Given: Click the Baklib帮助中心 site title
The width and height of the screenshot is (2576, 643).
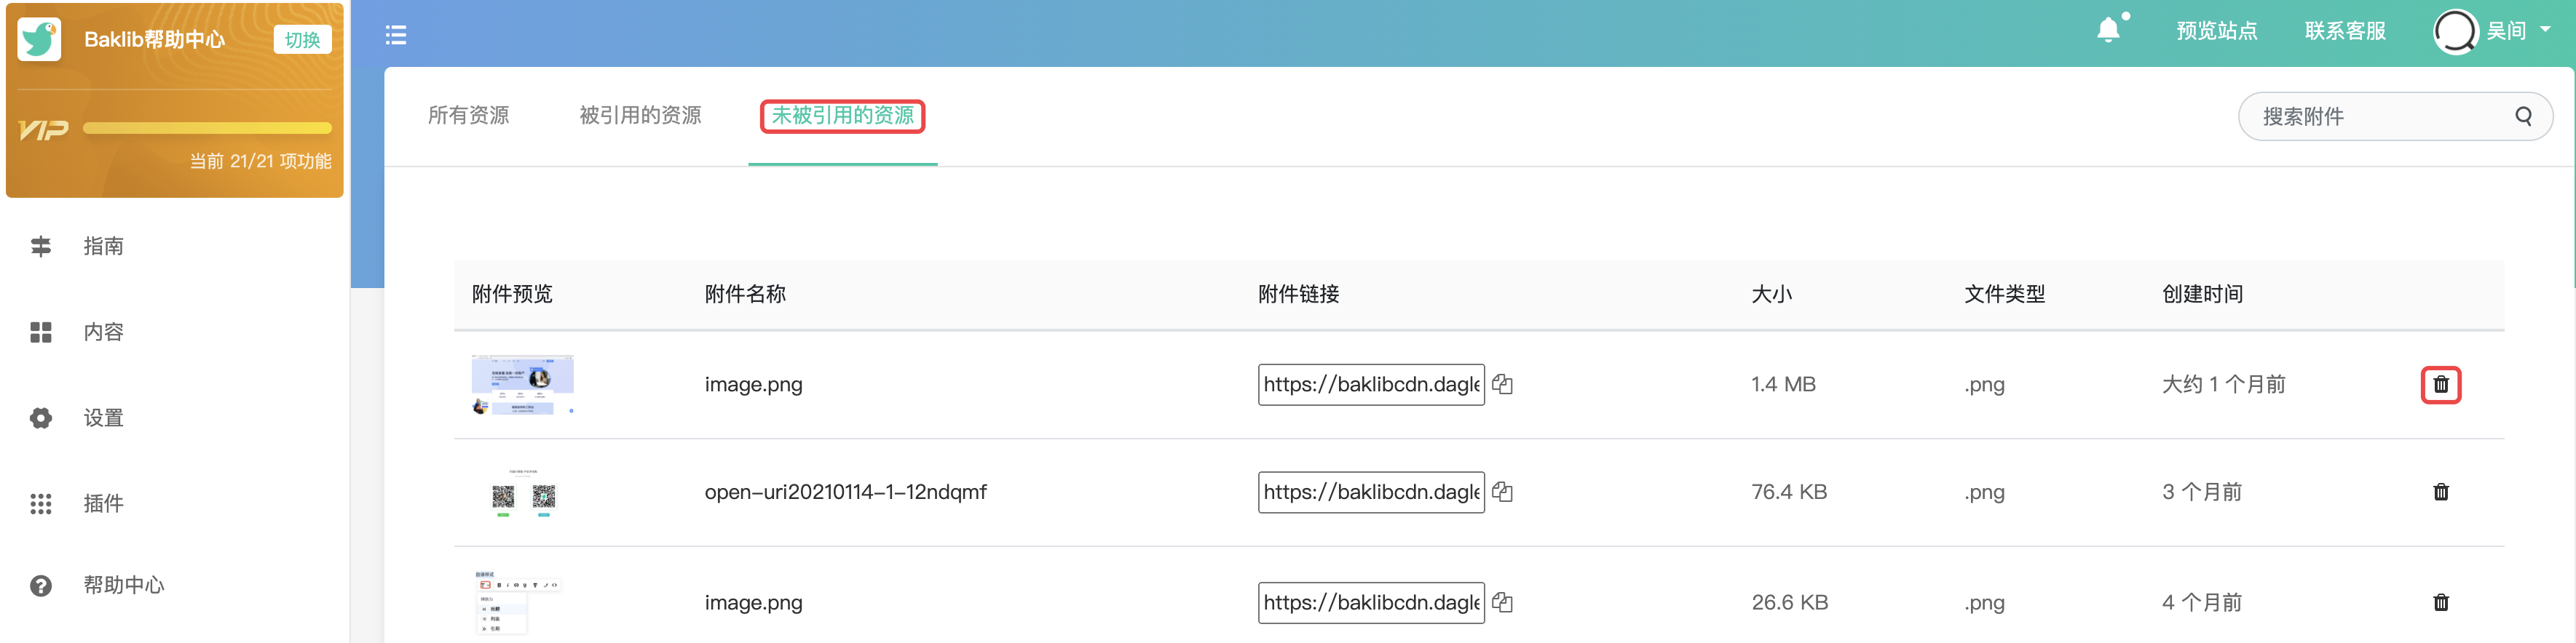Looking at the screenshot, I should tap(154, 39).
